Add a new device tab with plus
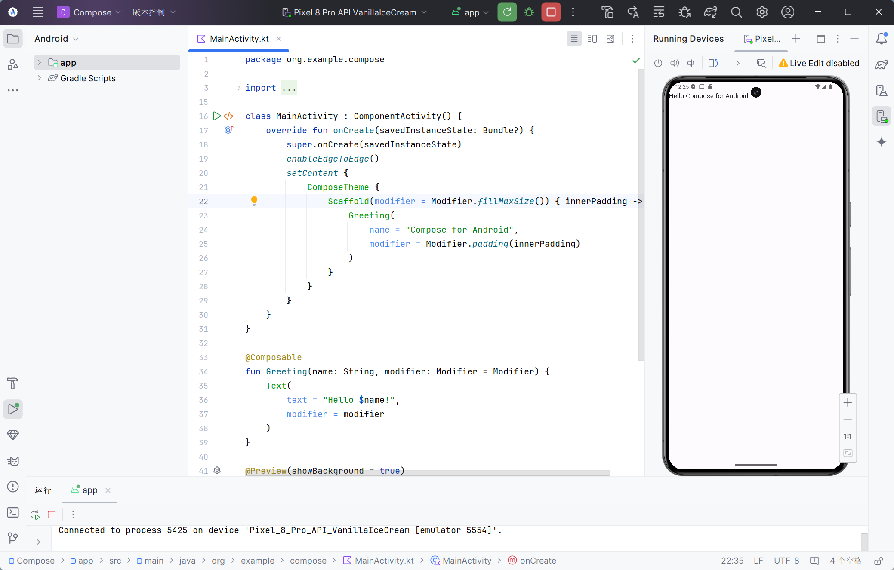This screenshot has height=570, width=894. coord(796,39)
